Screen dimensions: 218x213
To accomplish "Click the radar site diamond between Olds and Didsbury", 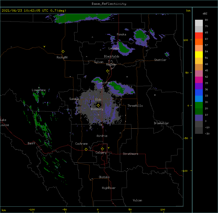I will [x=98, y=105].
